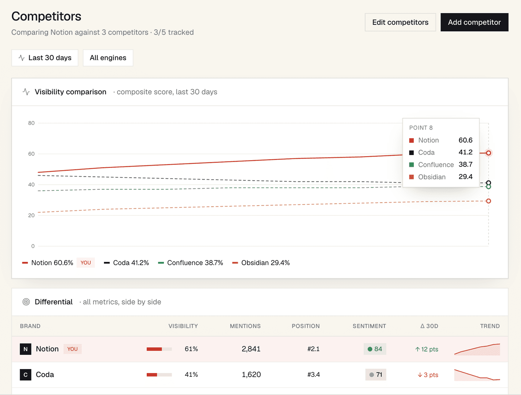Screen dimensions: 521x395
Task: Click the 3/5 tracked subtitle text
Action: click(x=174, y=32)
